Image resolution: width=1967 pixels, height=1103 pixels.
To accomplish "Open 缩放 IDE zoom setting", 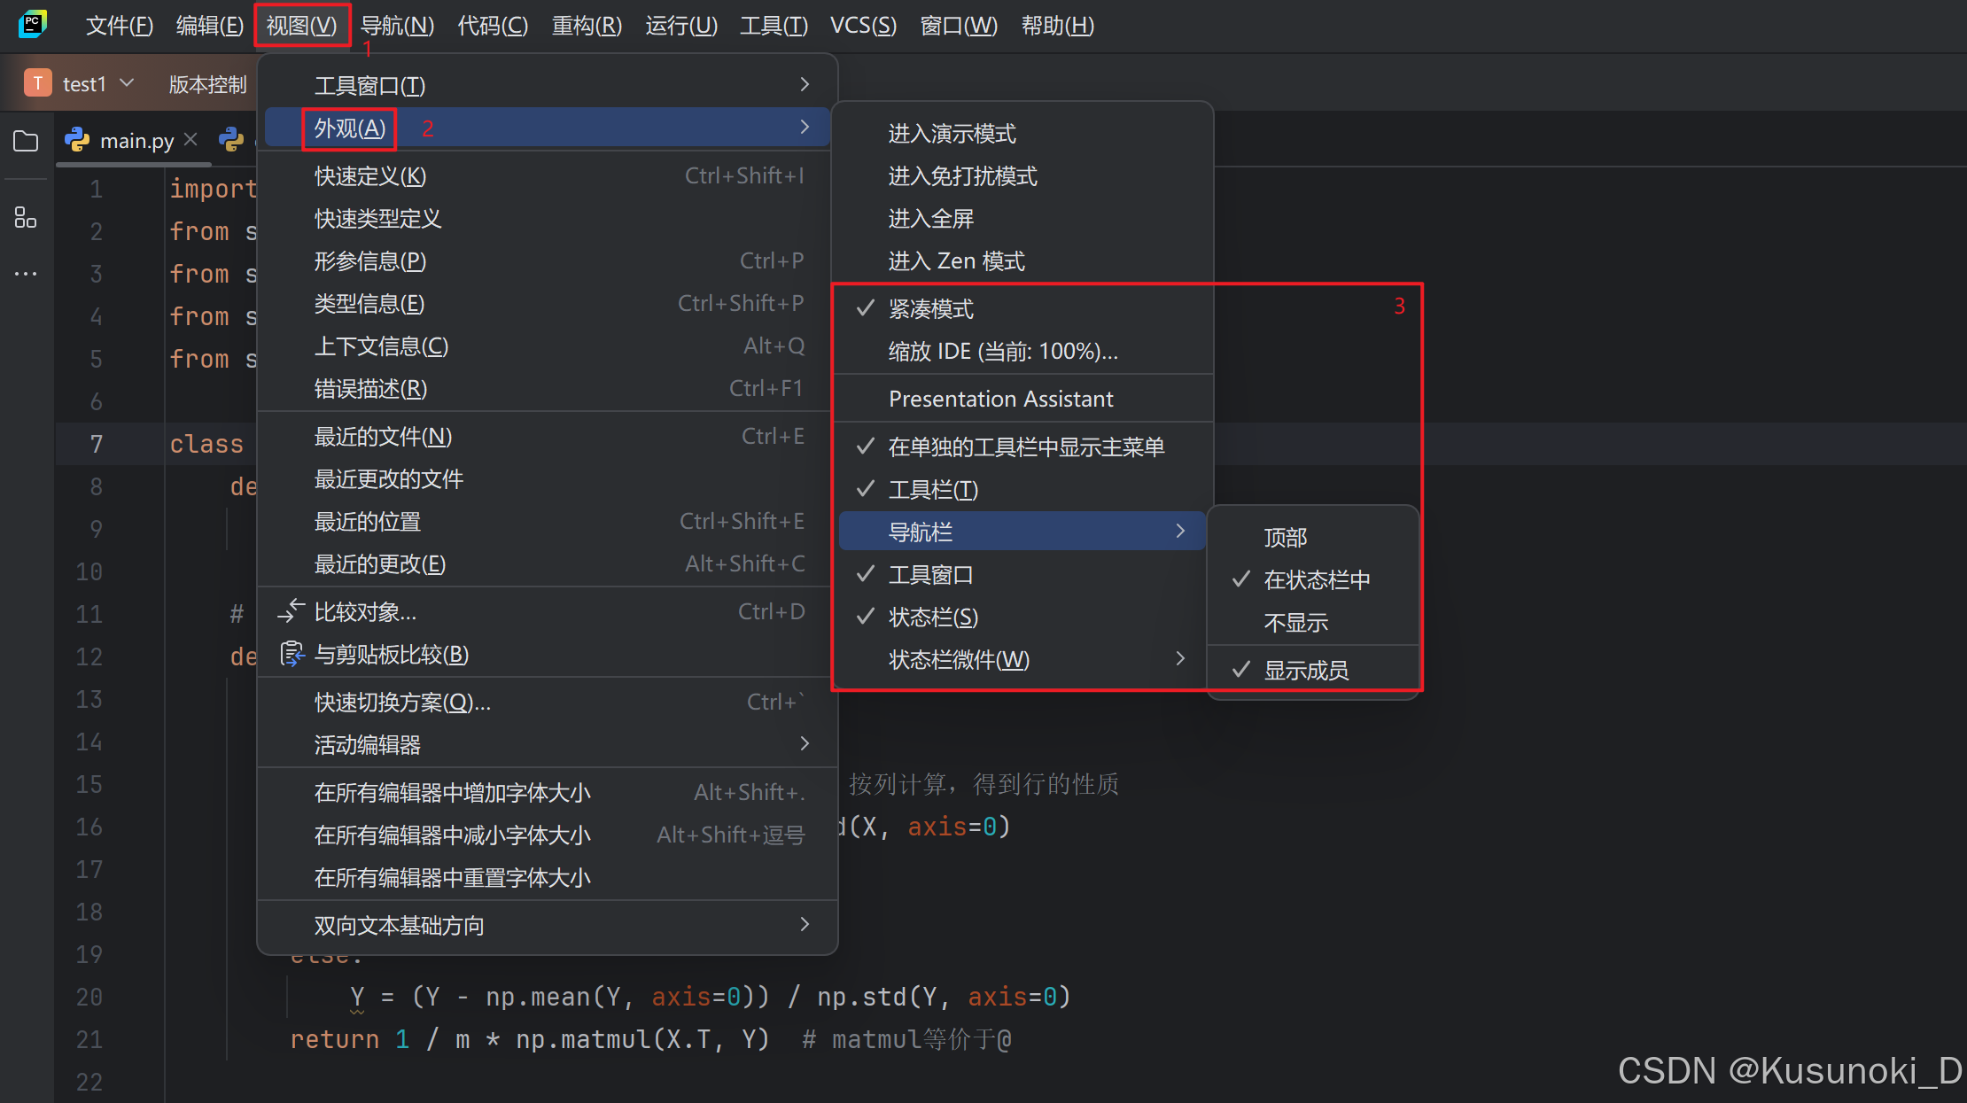I will [1002, 352].
